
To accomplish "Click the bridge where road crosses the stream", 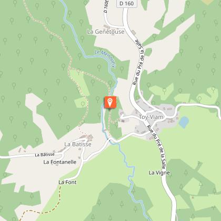I will coord(109,140).
